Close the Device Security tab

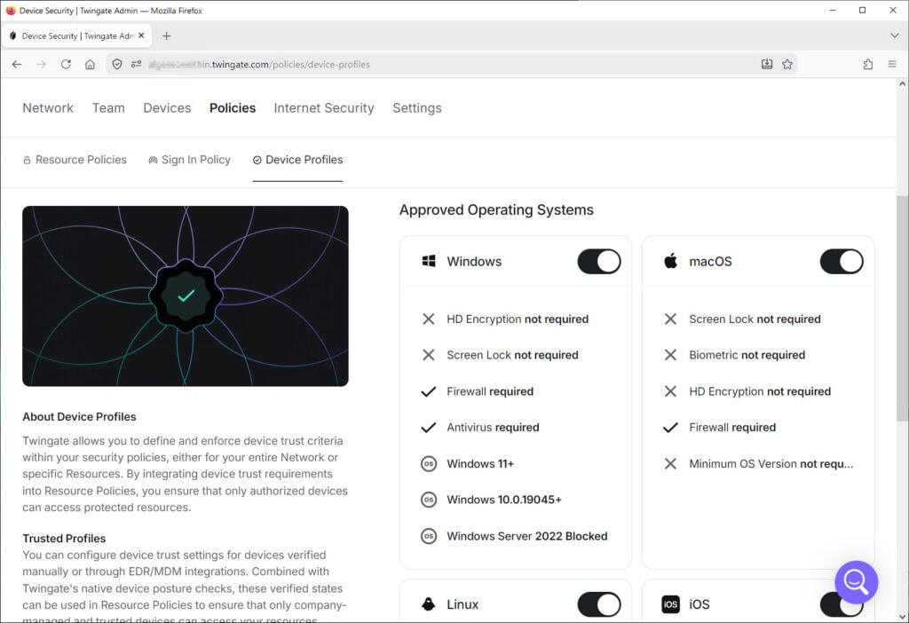(x=141, y=35)
